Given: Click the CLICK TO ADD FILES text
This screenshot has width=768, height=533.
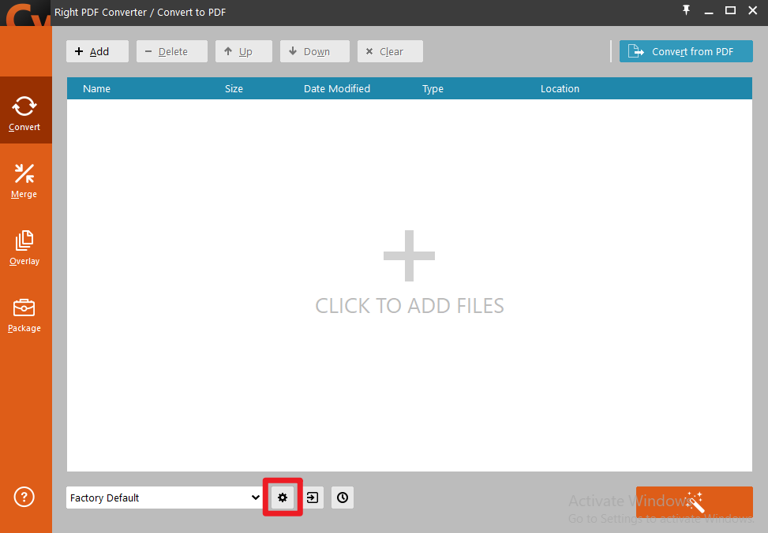Looking at the screenshot, I should pos(410,306).
